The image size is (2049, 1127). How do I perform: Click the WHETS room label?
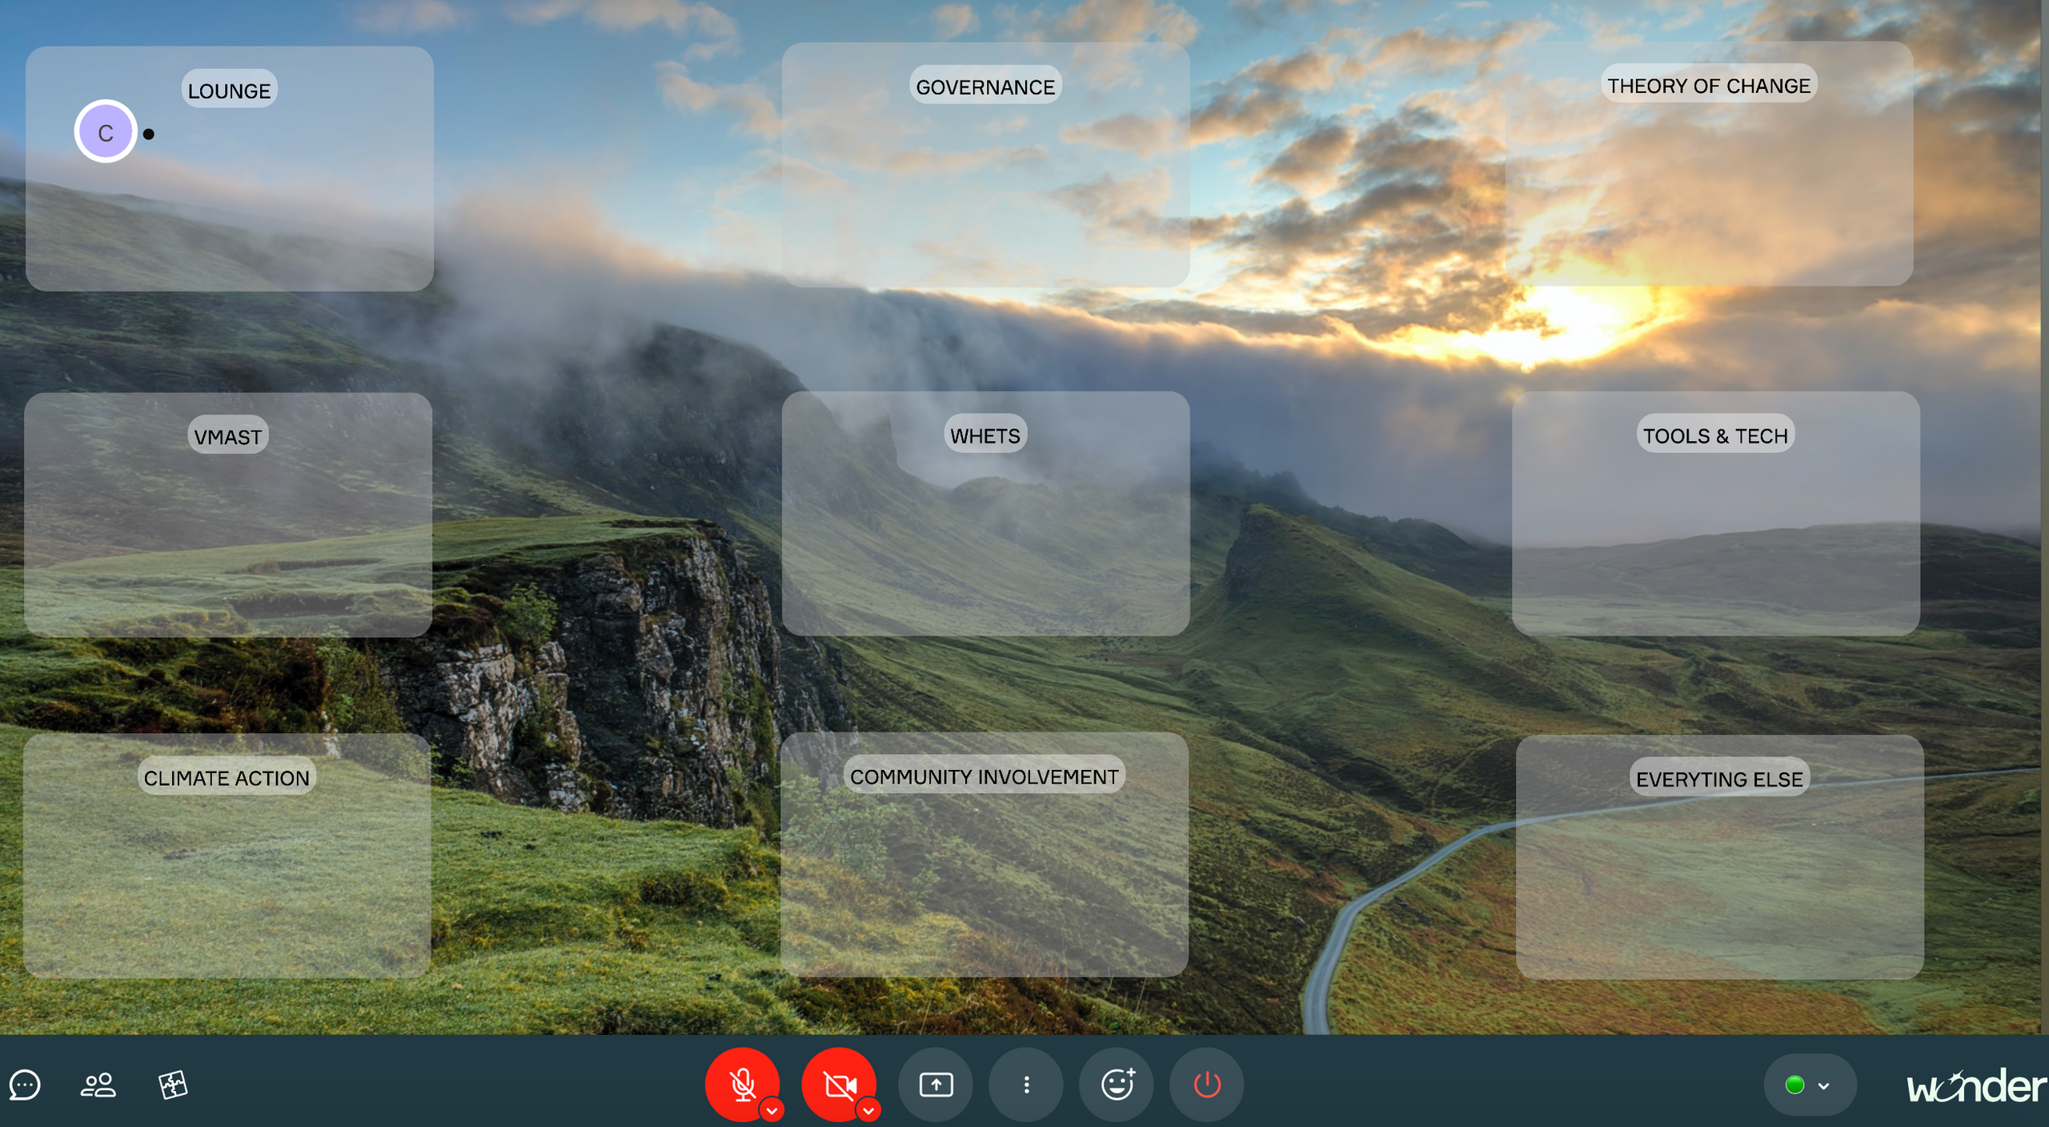coord(985,435)
